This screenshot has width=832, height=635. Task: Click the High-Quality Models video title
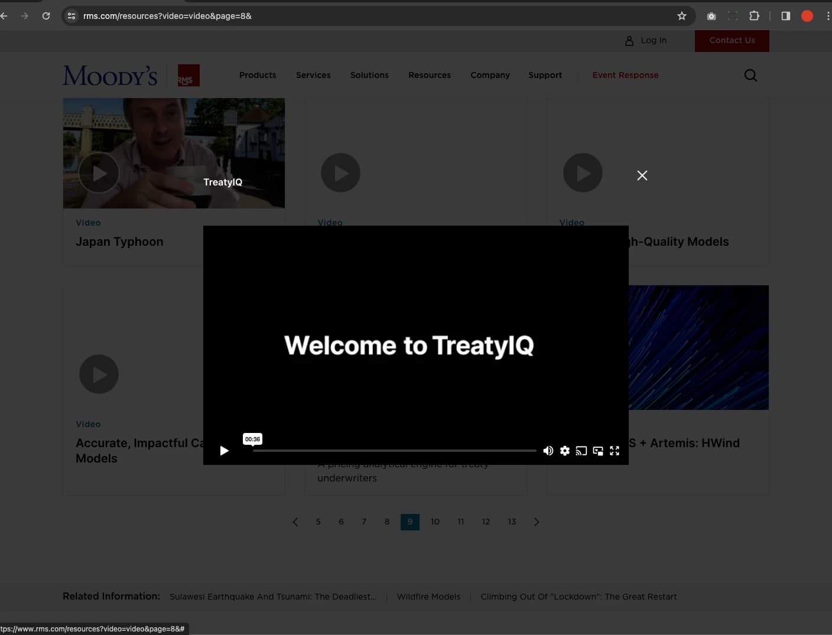pyautogui.click(x=679, y=242)
